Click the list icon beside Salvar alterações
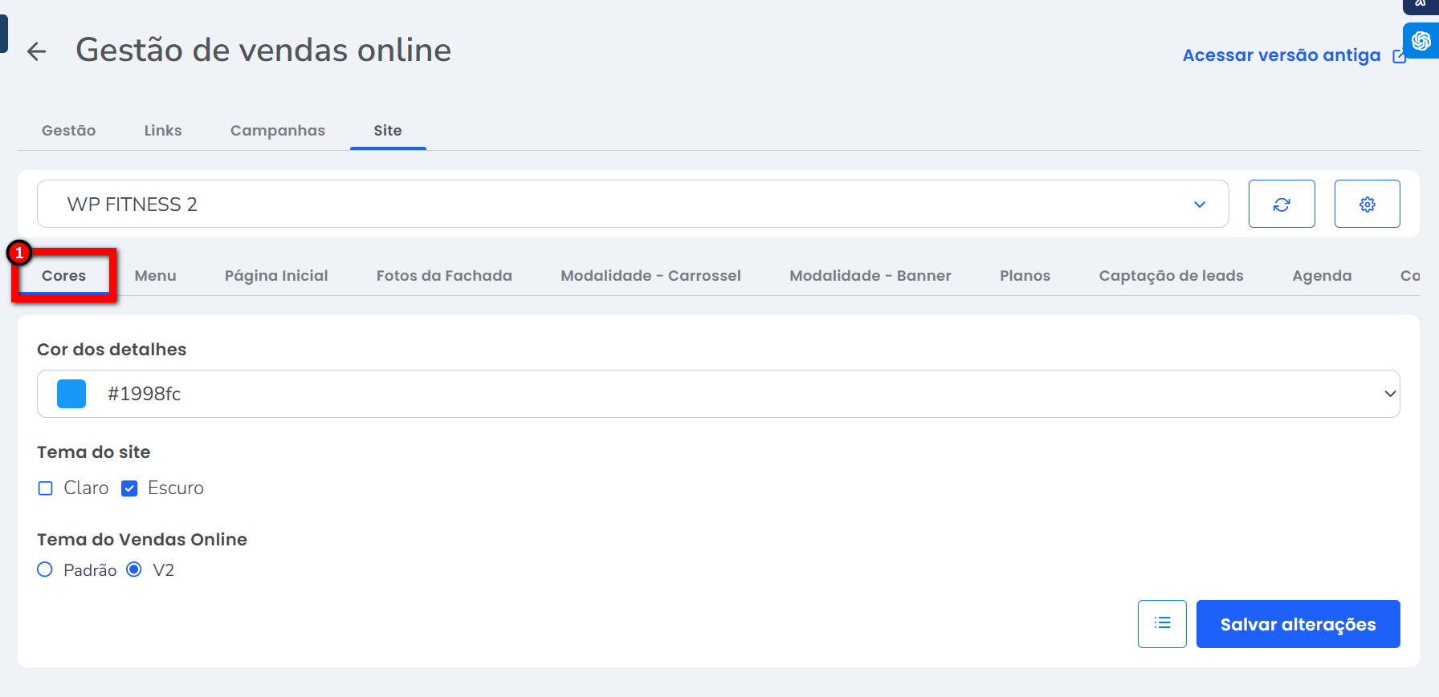The height and width of the screenshot is (697, 1439). (1161, 623)
